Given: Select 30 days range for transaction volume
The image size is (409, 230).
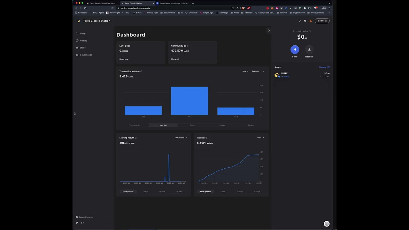Looking at the screenshot, I should coord(251,125).
